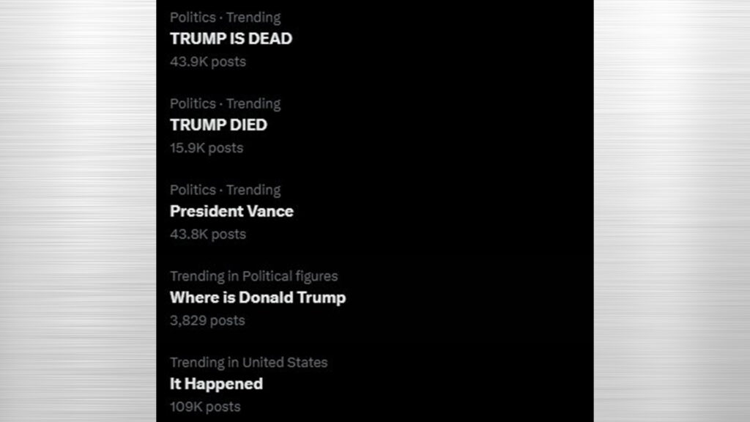Image resolution: width=750 pixels, height=422 pixels.
Task: Click the right brushed-metal background panel
Action: (x=672, y=211)
